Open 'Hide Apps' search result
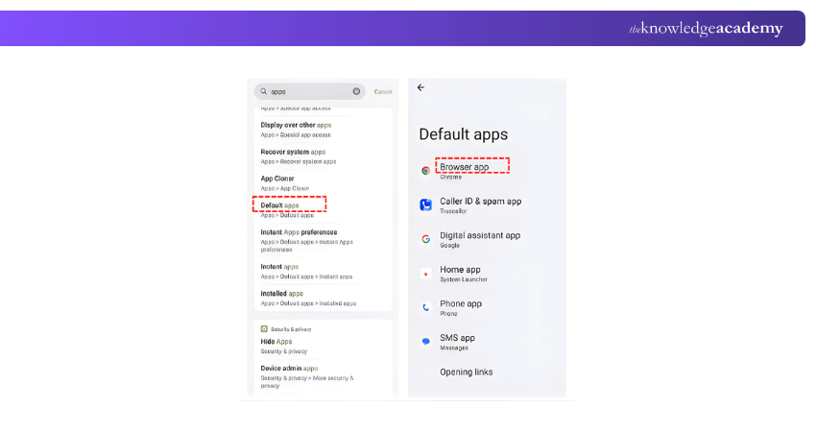 (323, 347)
